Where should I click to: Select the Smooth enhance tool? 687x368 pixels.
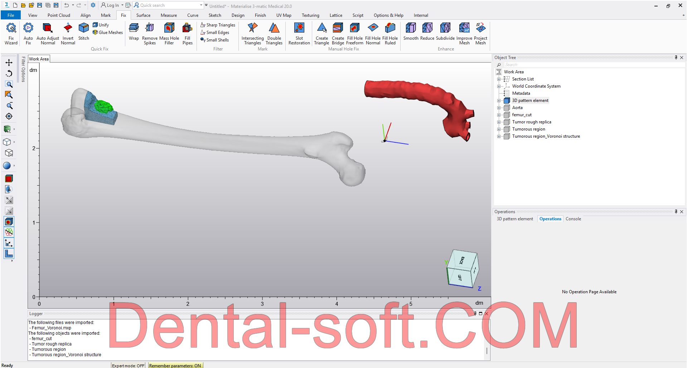point(411,32)
